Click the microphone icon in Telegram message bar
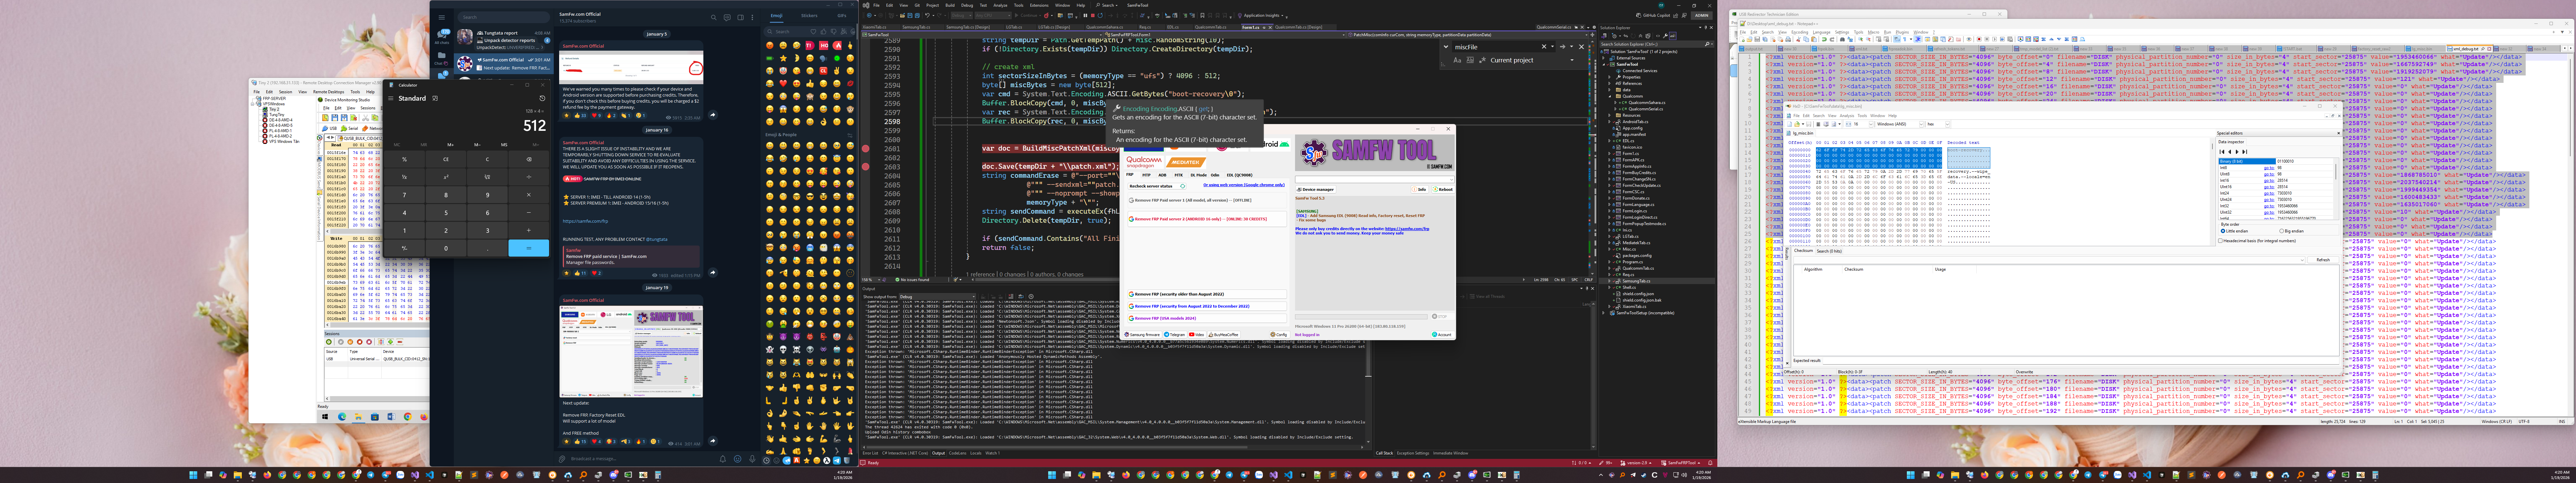The image size is (2576, 483). [752, 459]
